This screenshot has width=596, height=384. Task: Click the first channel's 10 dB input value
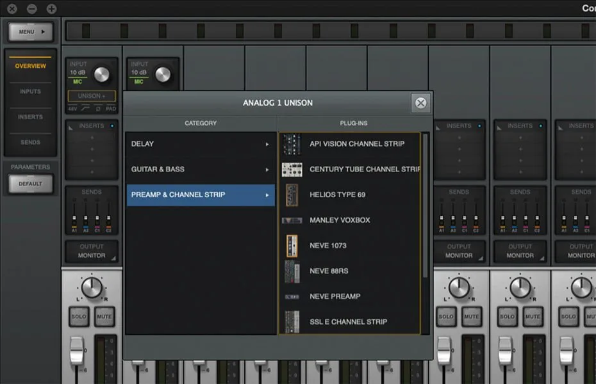click(78, 72)
